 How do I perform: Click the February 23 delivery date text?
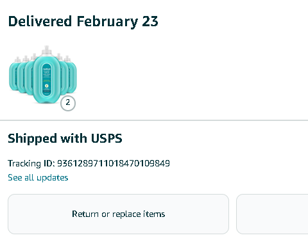point(117,22)
